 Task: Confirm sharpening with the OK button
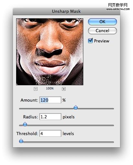click(x=102, y=22)
